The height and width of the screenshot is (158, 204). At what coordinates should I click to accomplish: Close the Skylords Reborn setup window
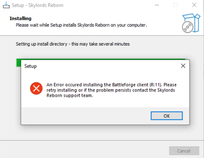click(194, 5)
